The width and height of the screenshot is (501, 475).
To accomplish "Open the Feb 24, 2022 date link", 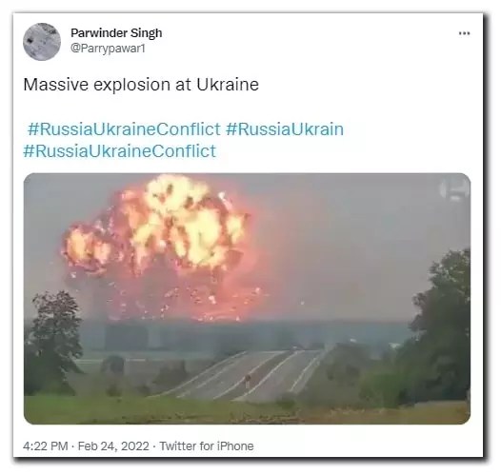I will pyautogui.click(x=113, y=445).
